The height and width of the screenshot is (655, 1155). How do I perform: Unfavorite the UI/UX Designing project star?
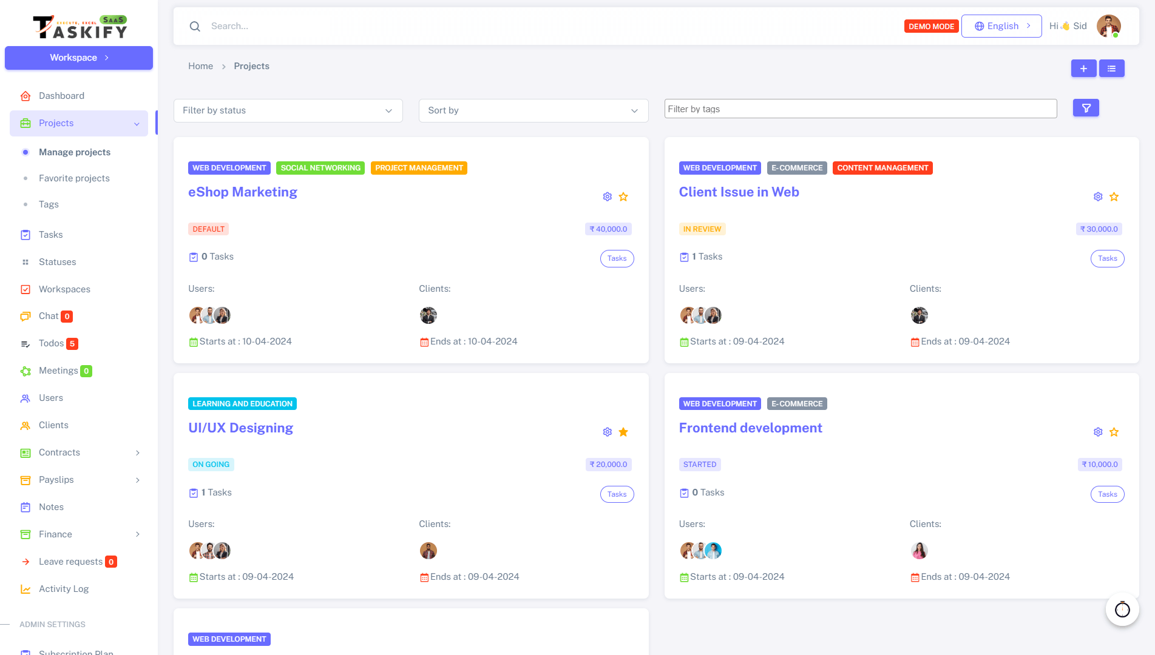(x=623, y=432)
